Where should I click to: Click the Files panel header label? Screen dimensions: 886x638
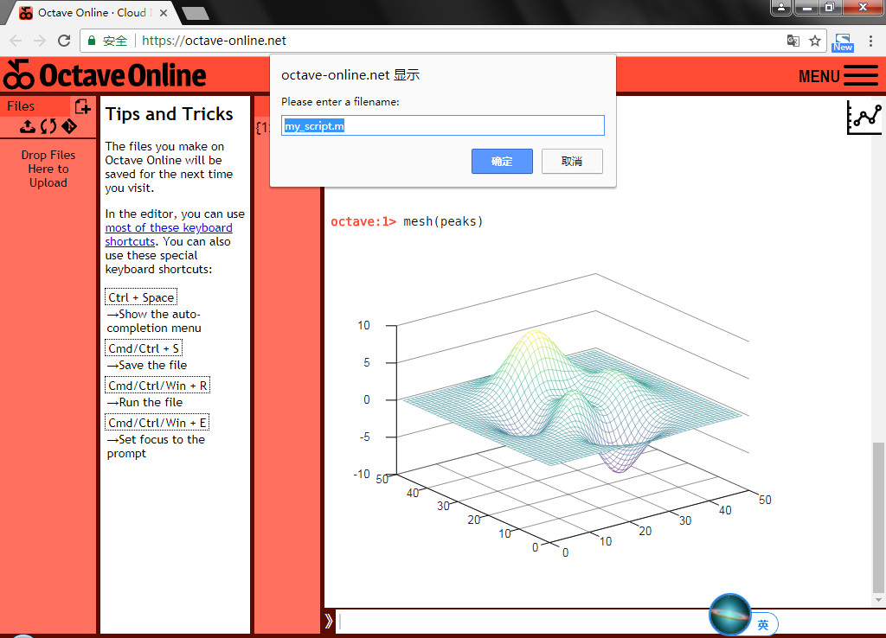(21, 106)
